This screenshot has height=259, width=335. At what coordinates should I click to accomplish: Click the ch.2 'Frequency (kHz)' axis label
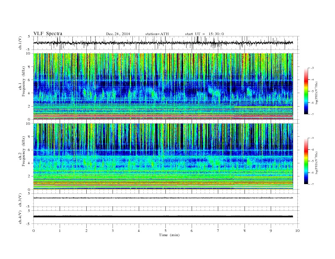pyautogui.click(x=24, y=151)
